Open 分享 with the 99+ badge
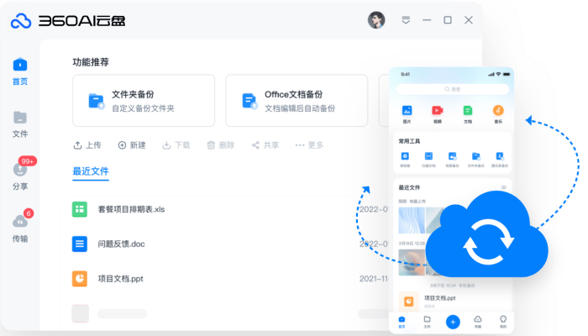 point(20,175)
